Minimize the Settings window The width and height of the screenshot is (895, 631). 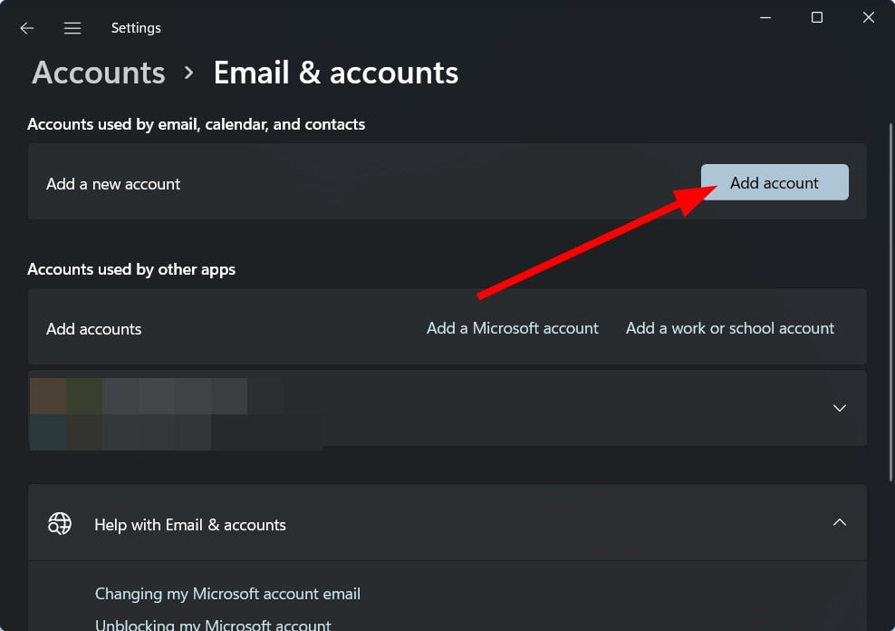click(765, 18)
